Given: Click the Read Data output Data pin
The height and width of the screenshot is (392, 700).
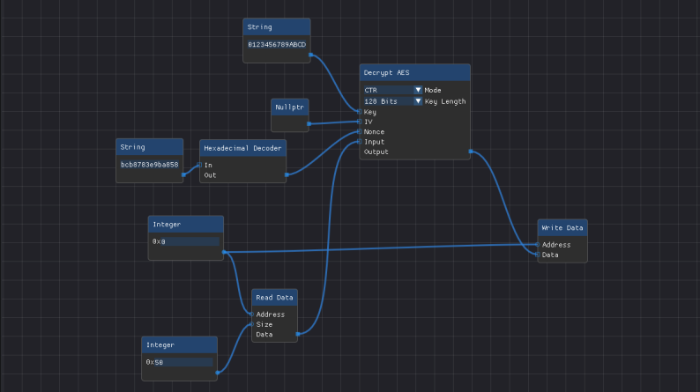Looking at the screenshot, I should click(297, 334).
